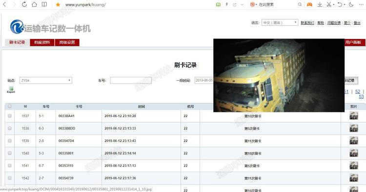Open photo thumbnail for row 1540

tap(354, 153)
